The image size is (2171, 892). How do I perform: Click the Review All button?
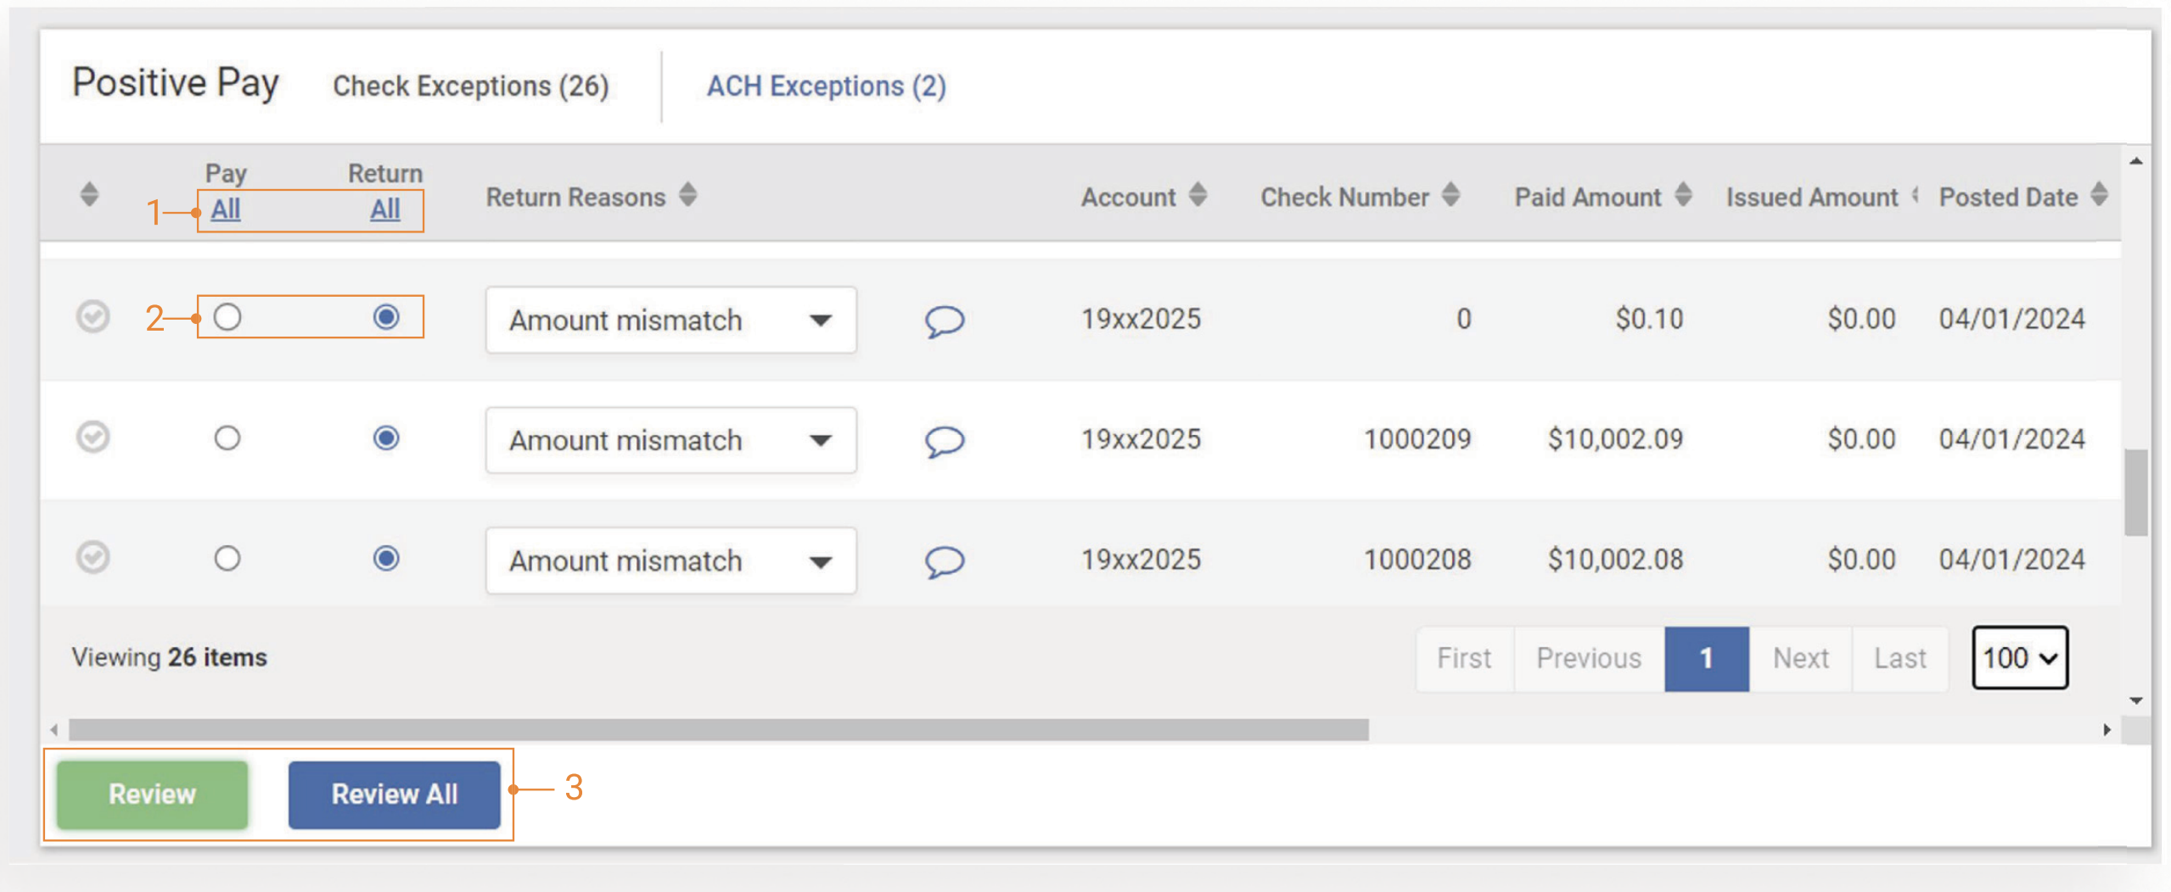pos(394,794)
